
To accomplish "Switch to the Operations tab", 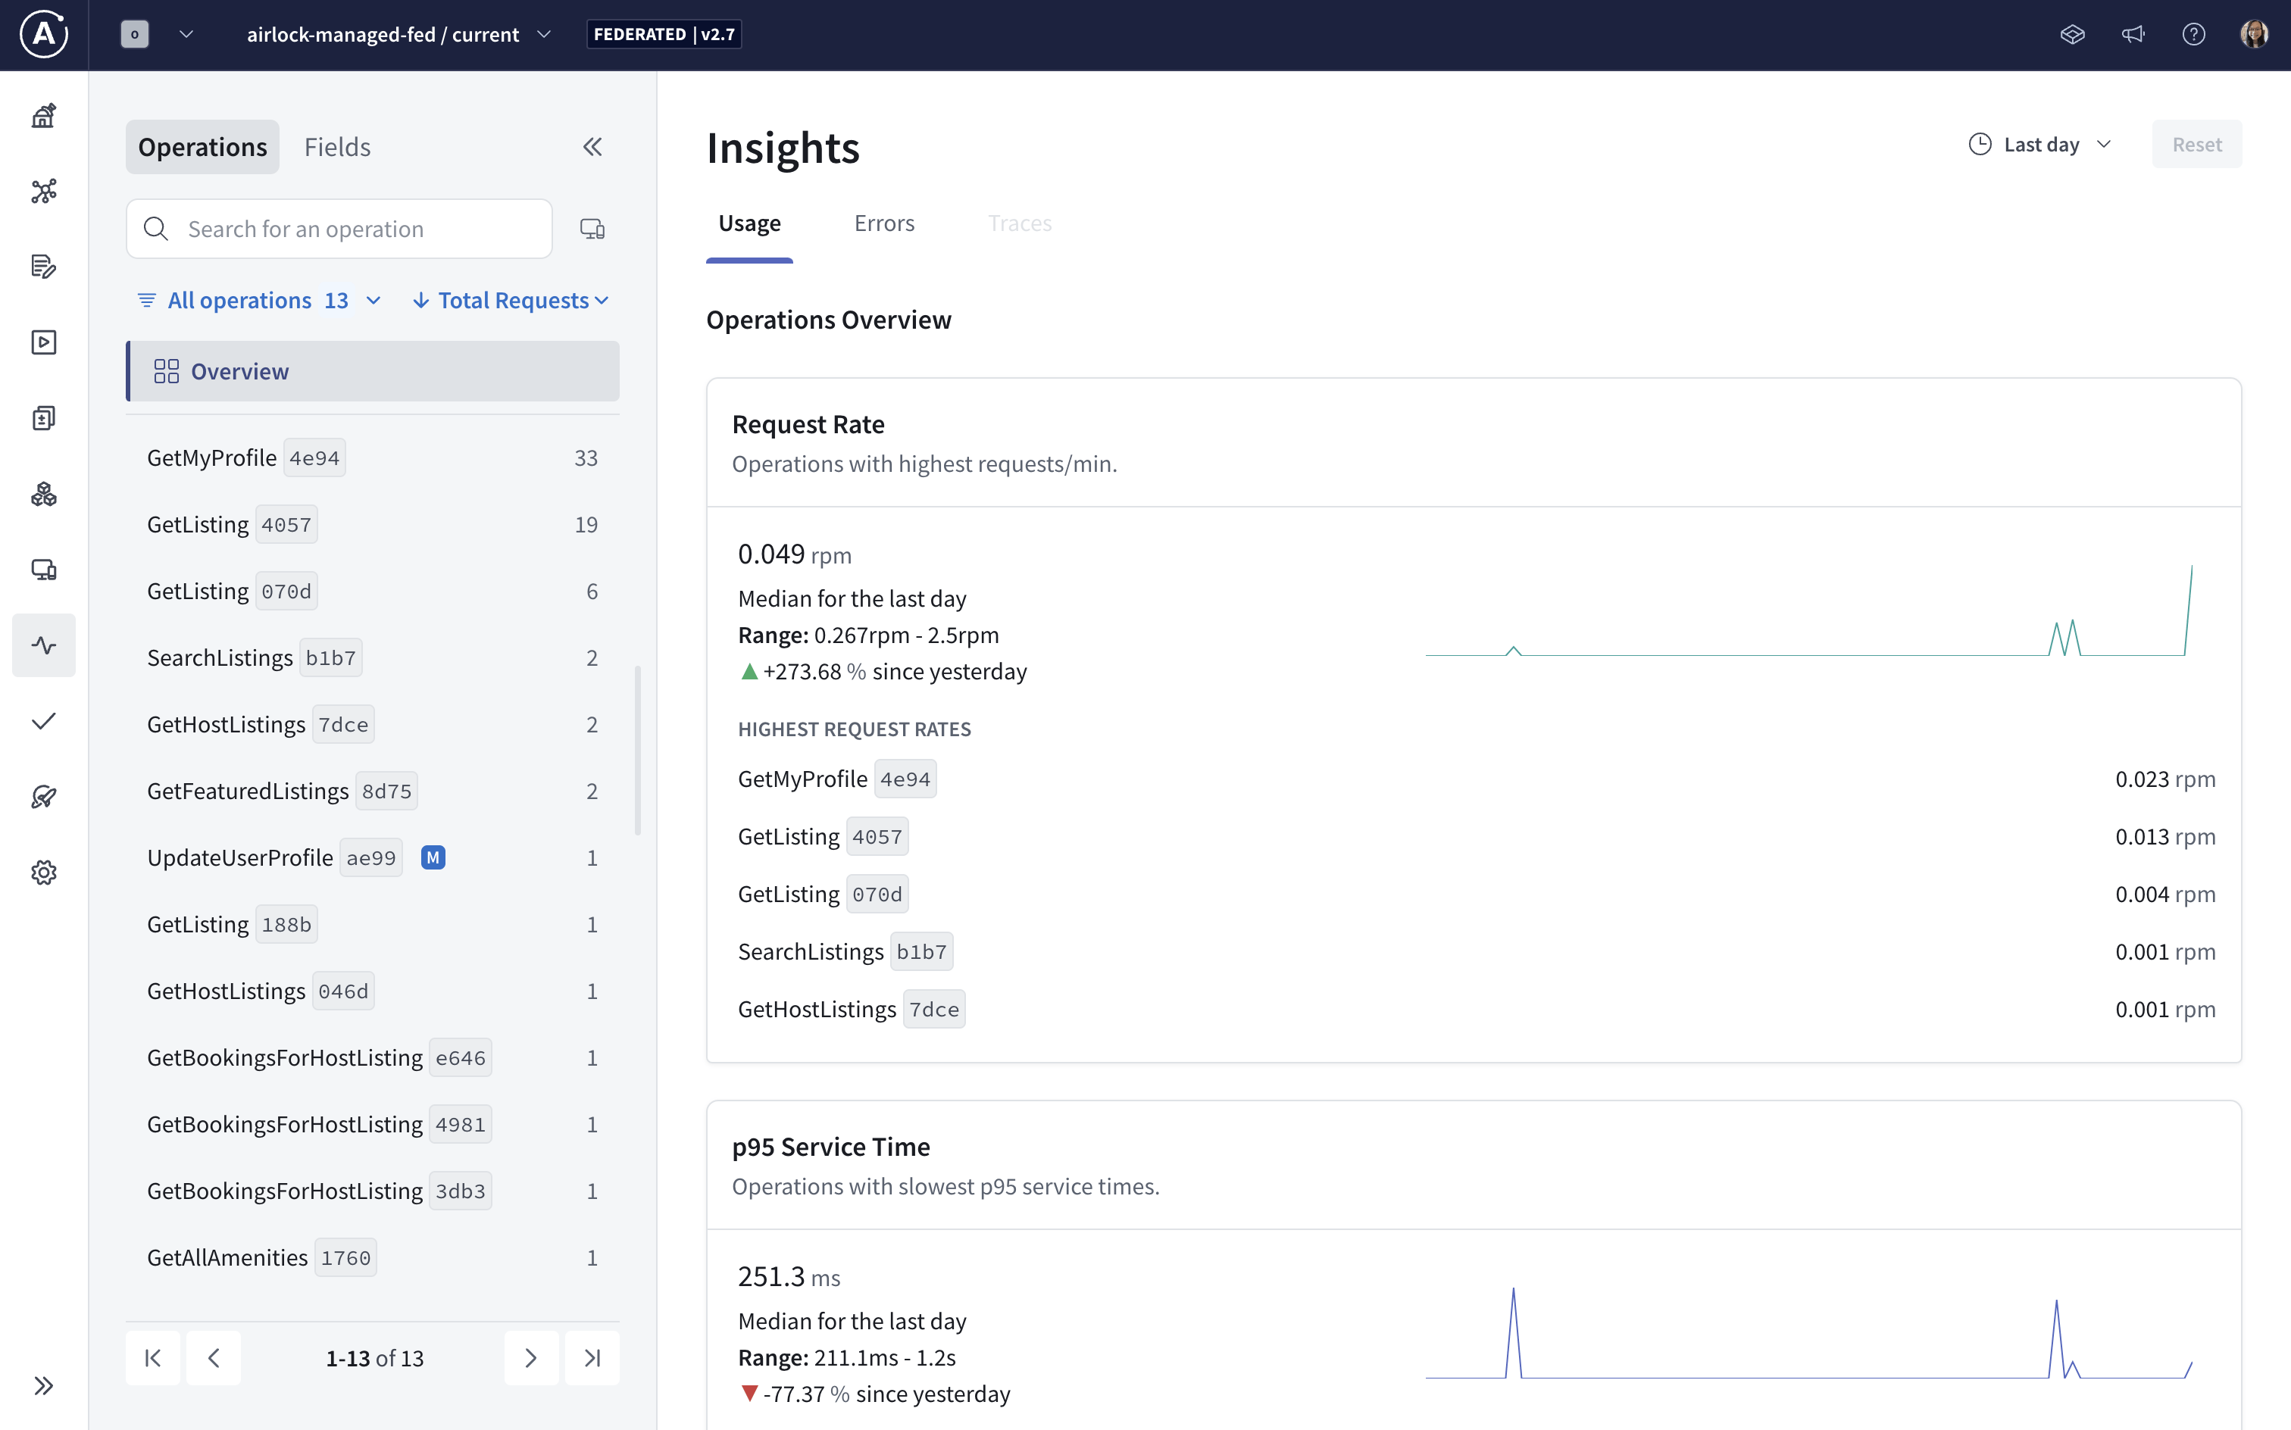I will (x=202, y=147).
